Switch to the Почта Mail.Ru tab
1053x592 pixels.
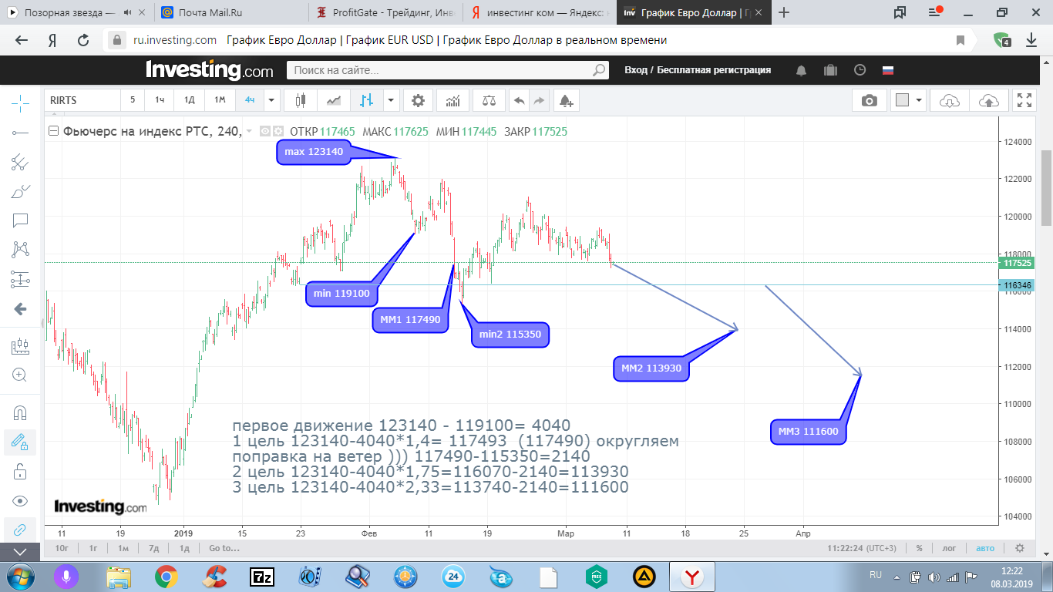tap(230, 12)
